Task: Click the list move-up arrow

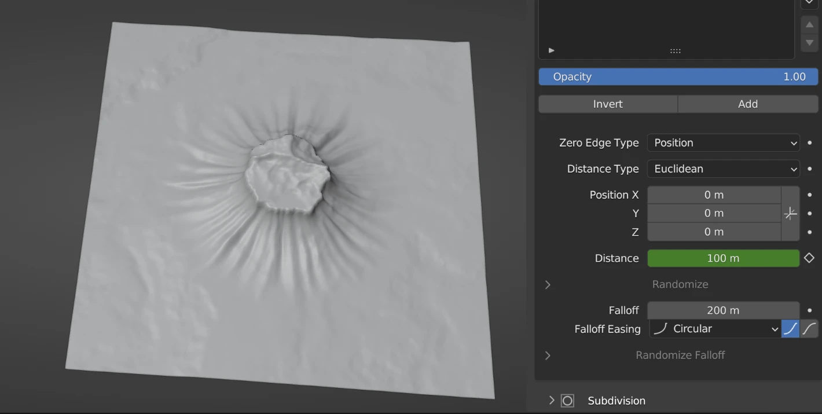Action: point(809,25)
